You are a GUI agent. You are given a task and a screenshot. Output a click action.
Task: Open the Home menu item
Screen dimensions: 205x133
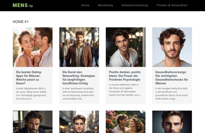(x=85, y=5)
